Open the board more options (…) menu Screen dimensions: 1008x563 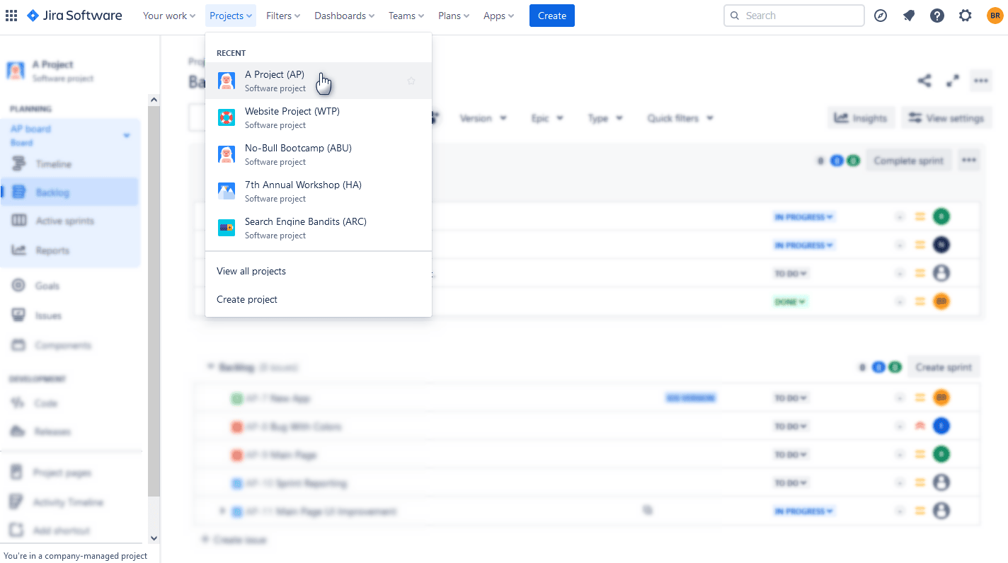point(980,81)
